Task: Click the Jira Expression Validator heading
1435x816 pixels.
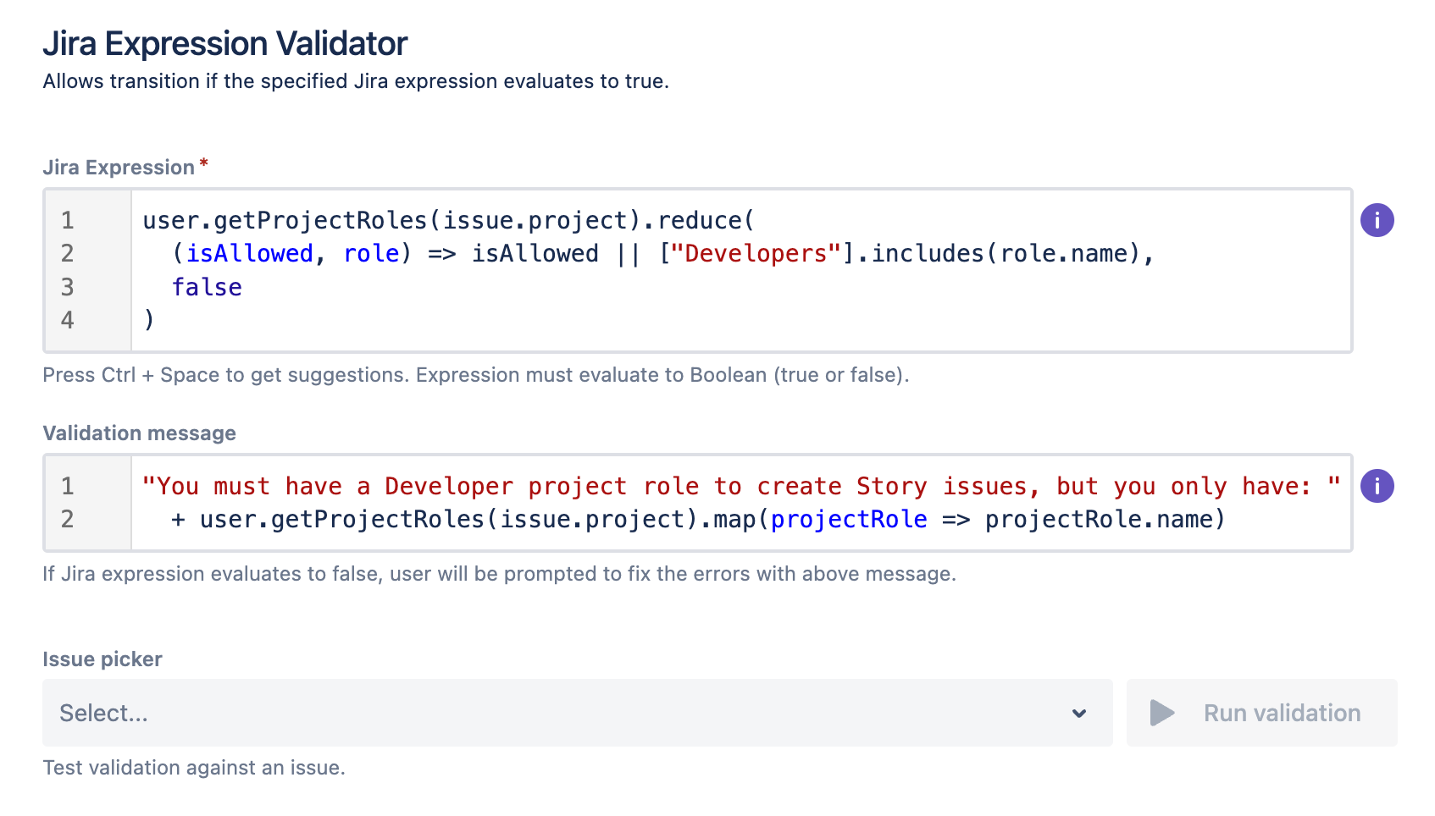Action: [x=225, y=44]
